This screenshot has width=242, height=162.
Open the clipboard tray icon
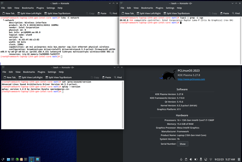coord(186,159)
